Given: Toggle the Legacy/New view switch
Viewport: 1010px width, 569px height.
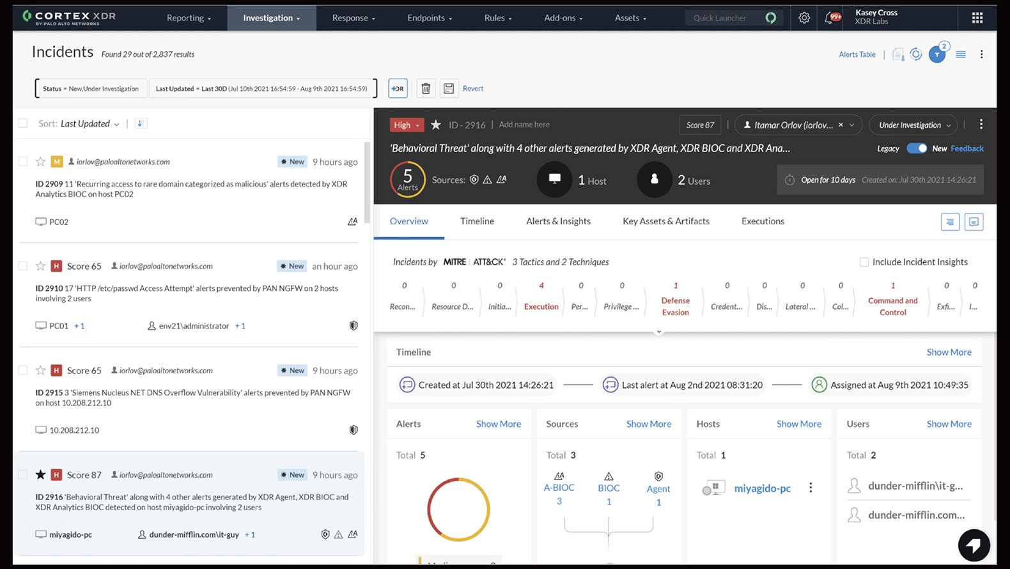Looking at the screenshot, I should coord(916,148).
